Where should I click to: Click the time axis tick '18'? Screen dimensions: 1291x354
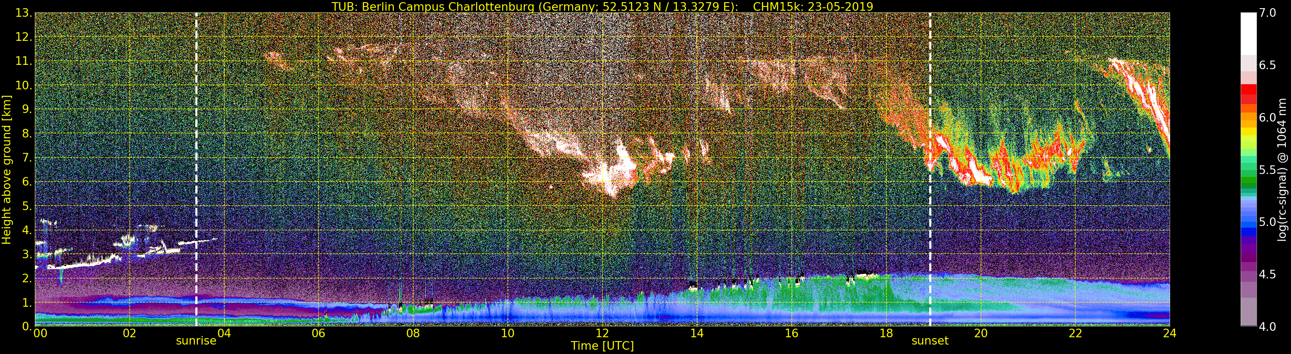[886, 333]
